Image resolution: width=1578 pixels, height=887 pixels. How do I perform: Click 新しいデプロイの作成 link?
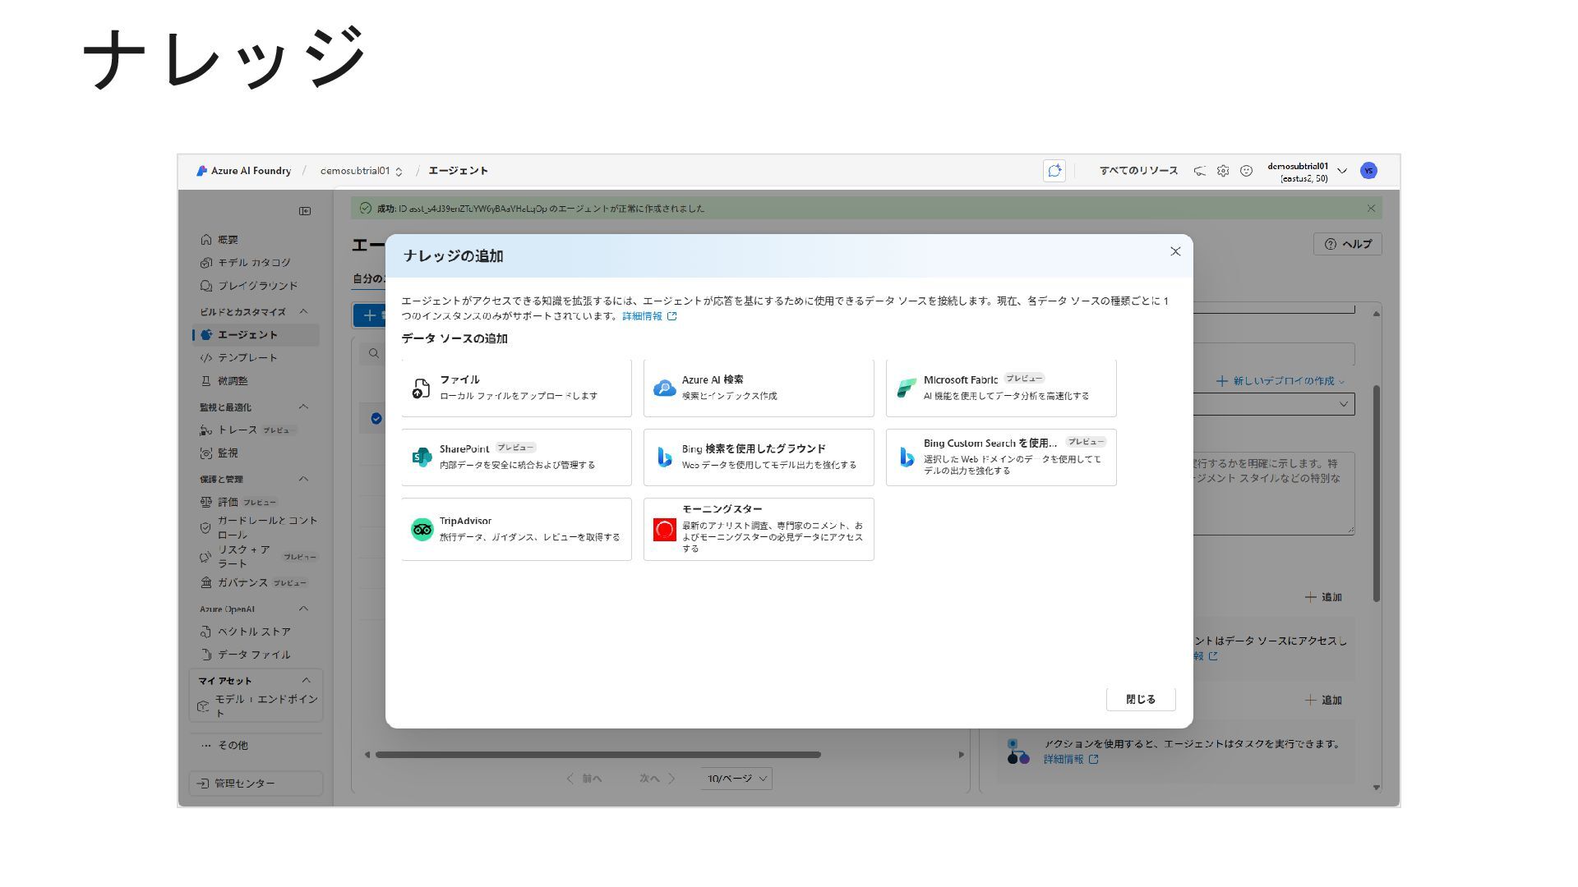pos(1280,381)
